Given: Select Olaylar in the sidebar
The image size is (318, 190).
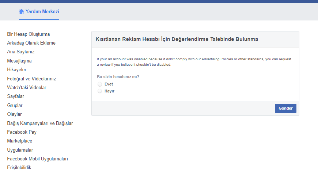Looking at the screenshot, I should point(15,114).
